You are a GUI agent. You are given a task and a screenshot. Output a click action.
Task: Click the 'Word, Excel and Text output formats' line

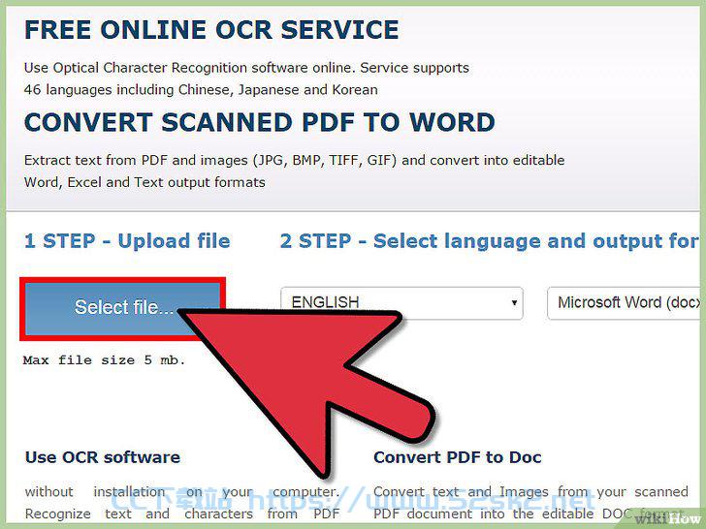(x=144, y=182)
